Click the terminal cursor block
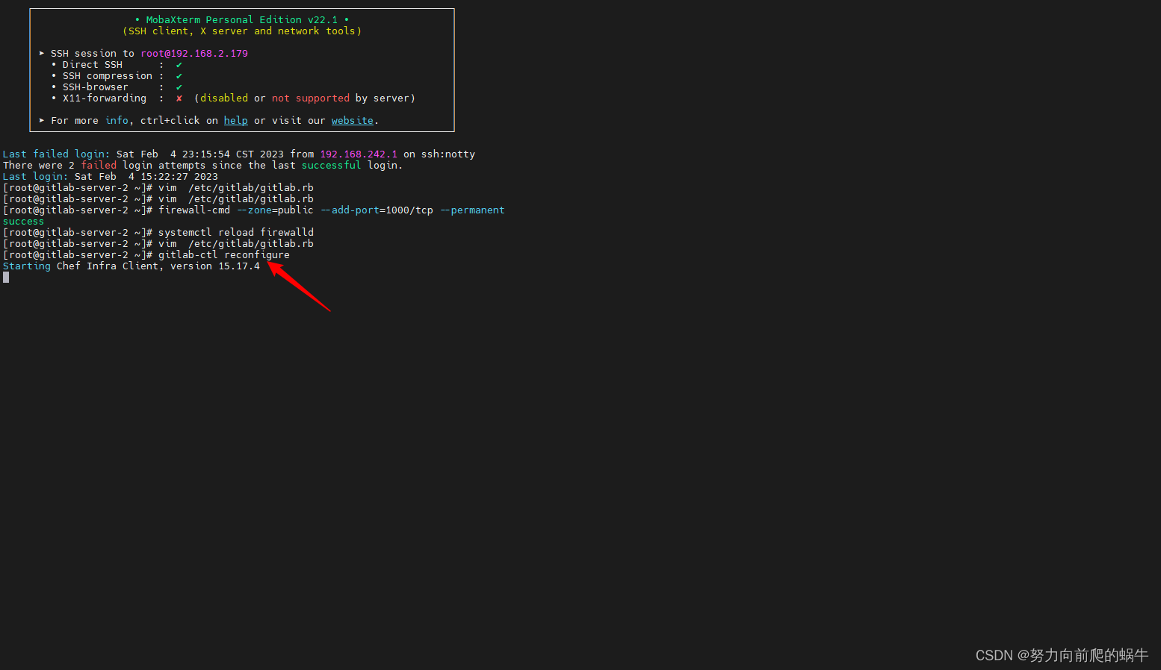This screenshot has width=1161, height=670. coord(6,277)
